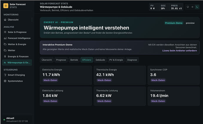
Task: Click the Übersicht home icon in sidebar
Action: pyautogui.click(x=5, y=20)
